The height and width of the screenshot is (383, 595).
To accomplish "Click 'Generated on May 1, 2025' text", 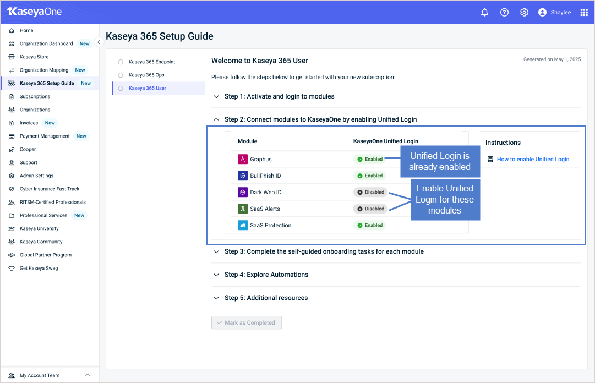I will [x=552, y=59].
